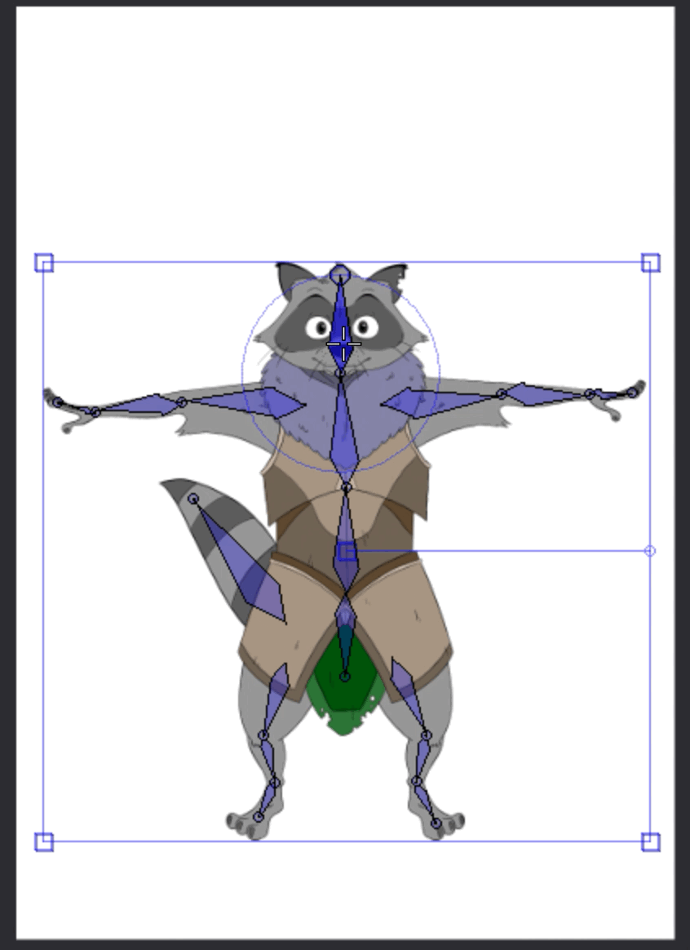Select the chest bone over the fur collar
690x950 pixels.
pyautogui.click(x=344, y=430)
